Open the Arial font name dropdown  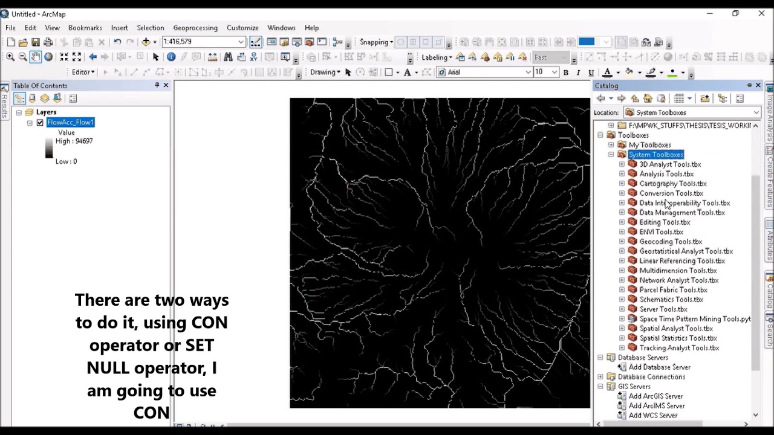(528, 72)
